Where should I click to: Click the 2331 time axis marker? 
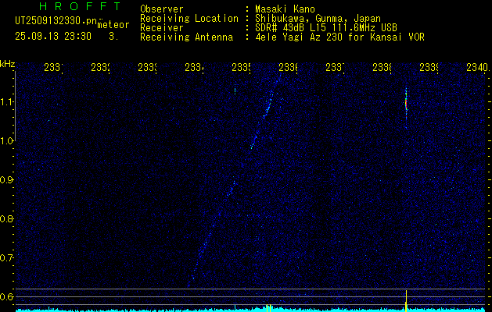pyautogui.click(x=53, y=68)
